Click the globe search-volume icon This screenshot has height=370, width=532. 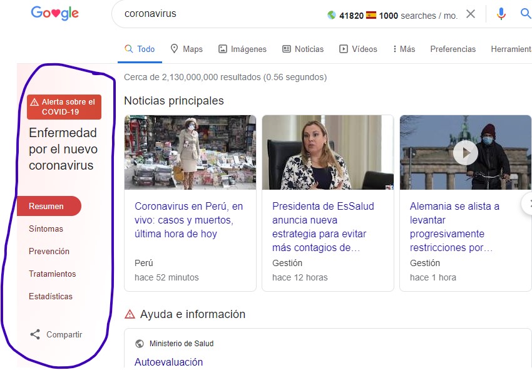pos(332,15)
